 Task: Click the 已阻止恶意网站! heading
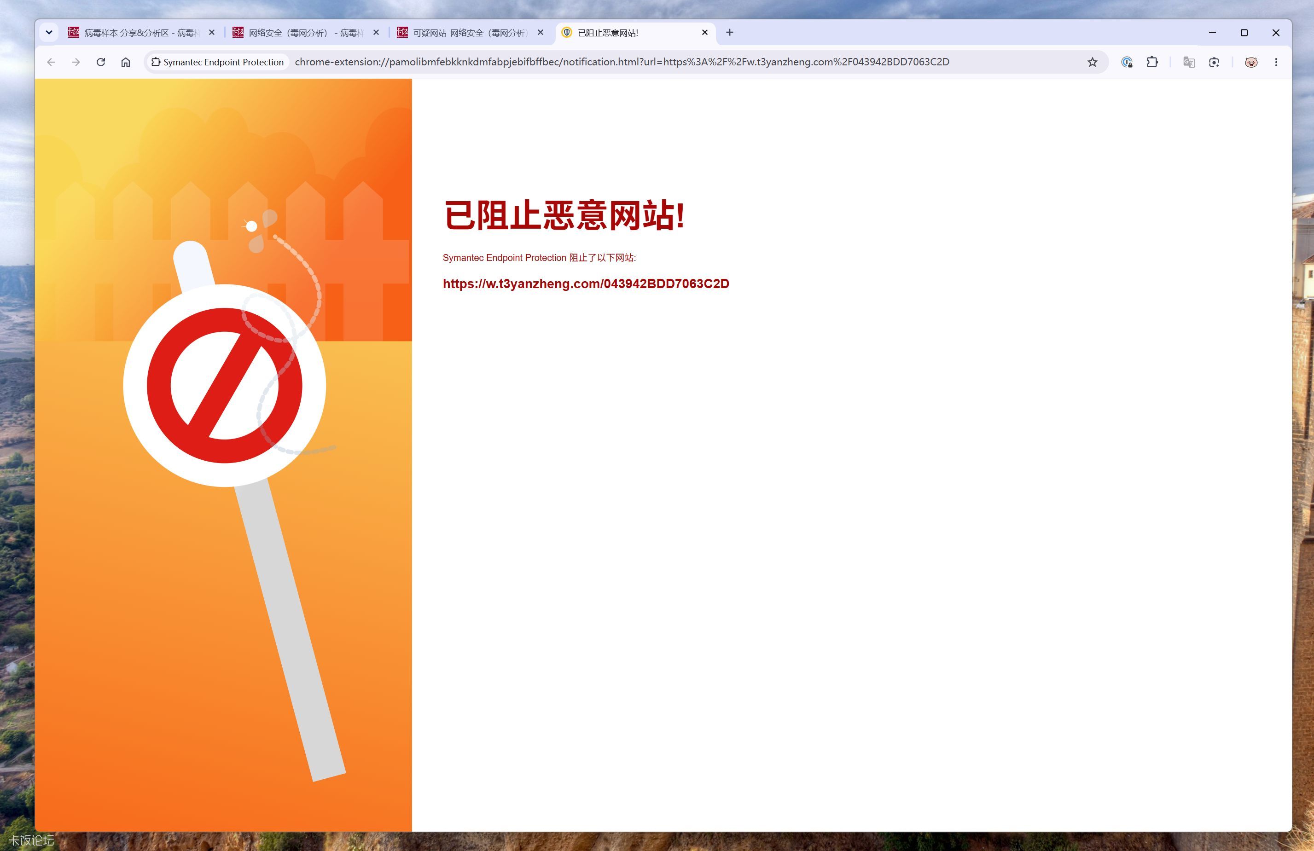click(564, 214)
